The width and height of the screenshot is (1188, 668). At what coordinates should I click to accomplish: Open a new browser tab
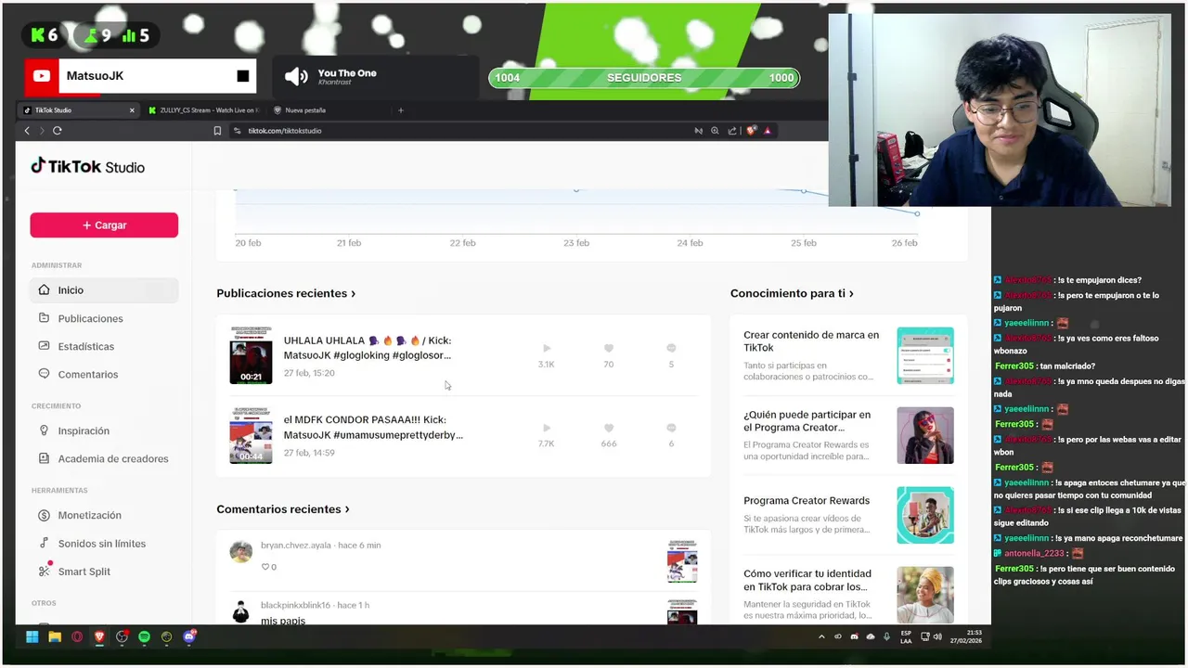(401, 110)
